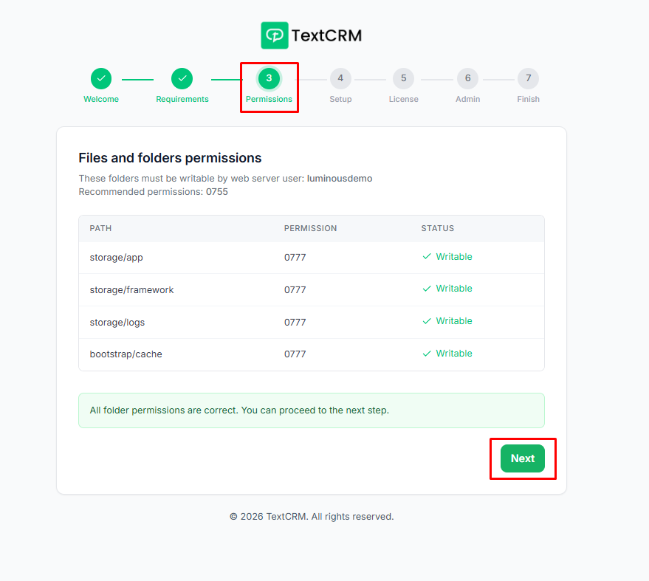Image resolution: width=649 pixels, height=581 pixels.
Task: Click the step 5 License circle
Action: 403,78
